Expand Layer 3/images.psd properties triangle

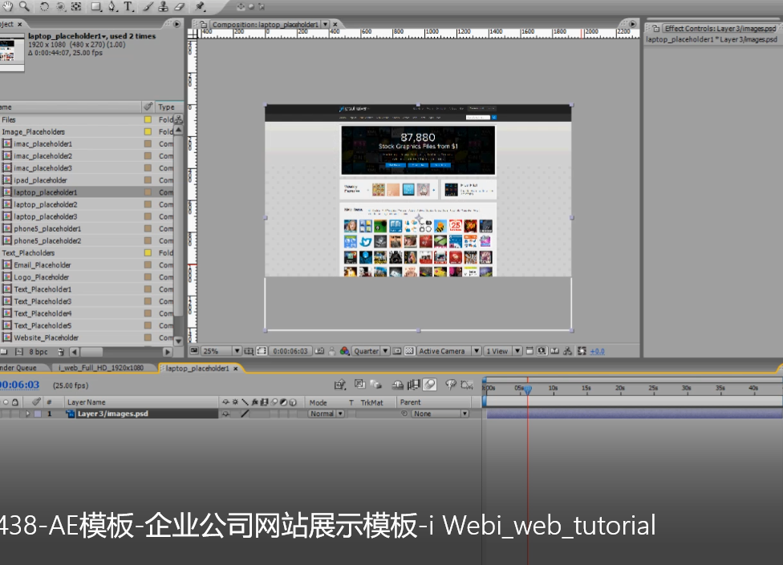click(27, 414)
